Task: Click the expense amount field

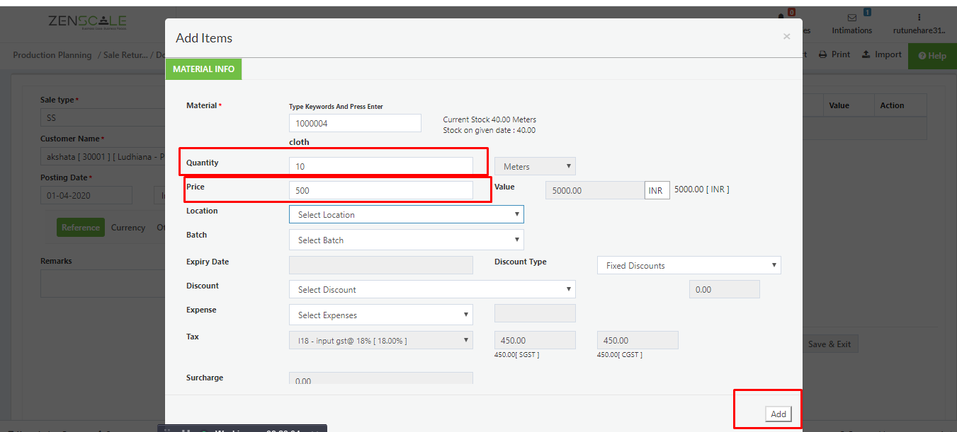Action: [535, 313]
